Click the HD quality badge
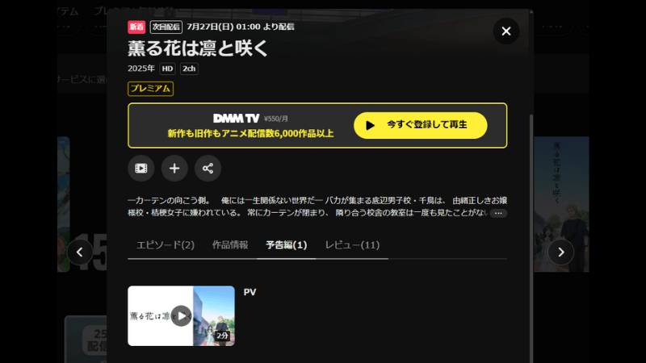The width and height of the screenshot is (646, 363). pos(167,69)
